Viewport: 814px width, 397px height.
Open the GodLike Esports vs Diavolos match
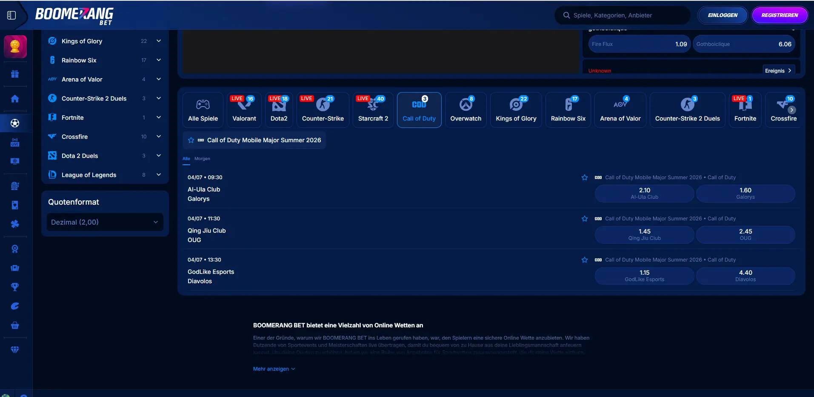[211, 276]
